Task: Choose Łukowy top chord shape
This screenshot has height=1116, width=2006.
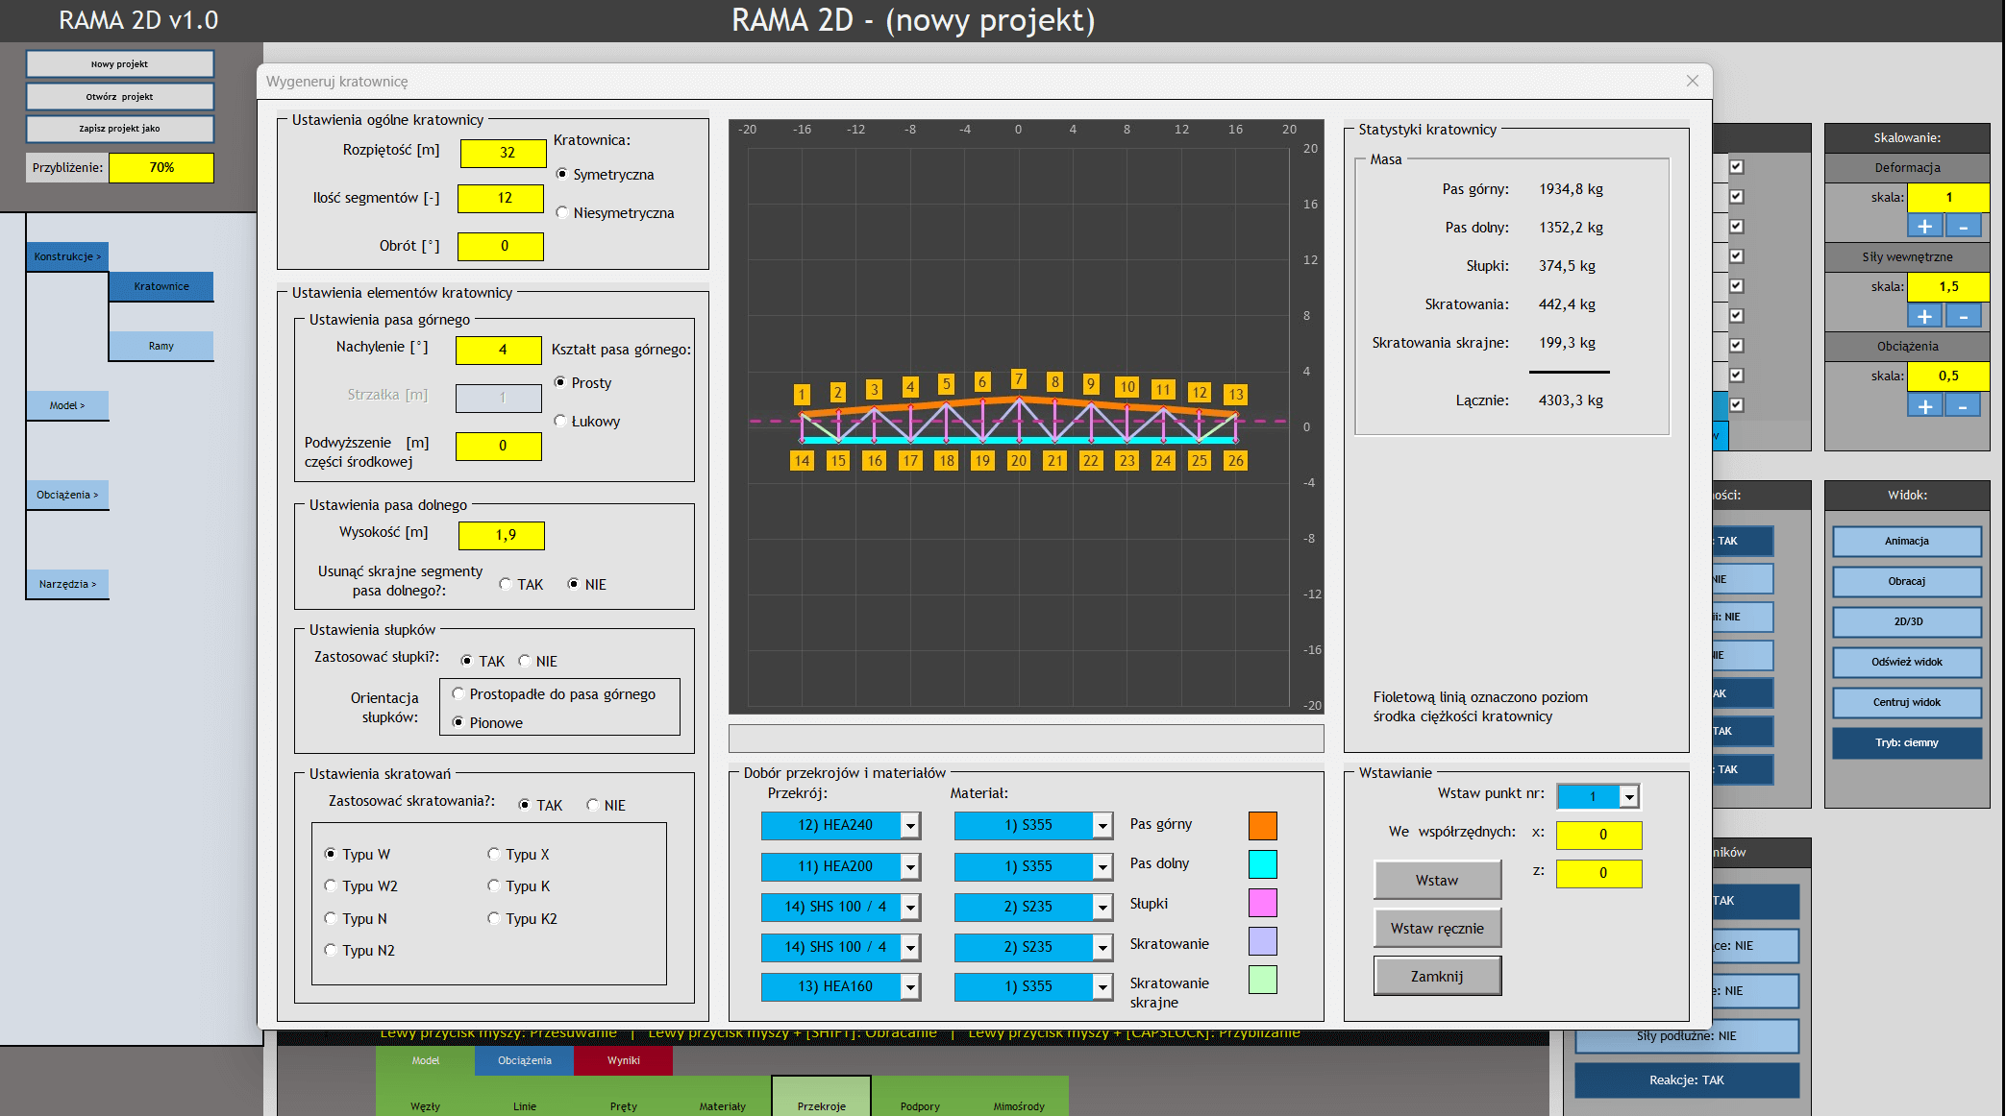Action: [x=560, y=421]
